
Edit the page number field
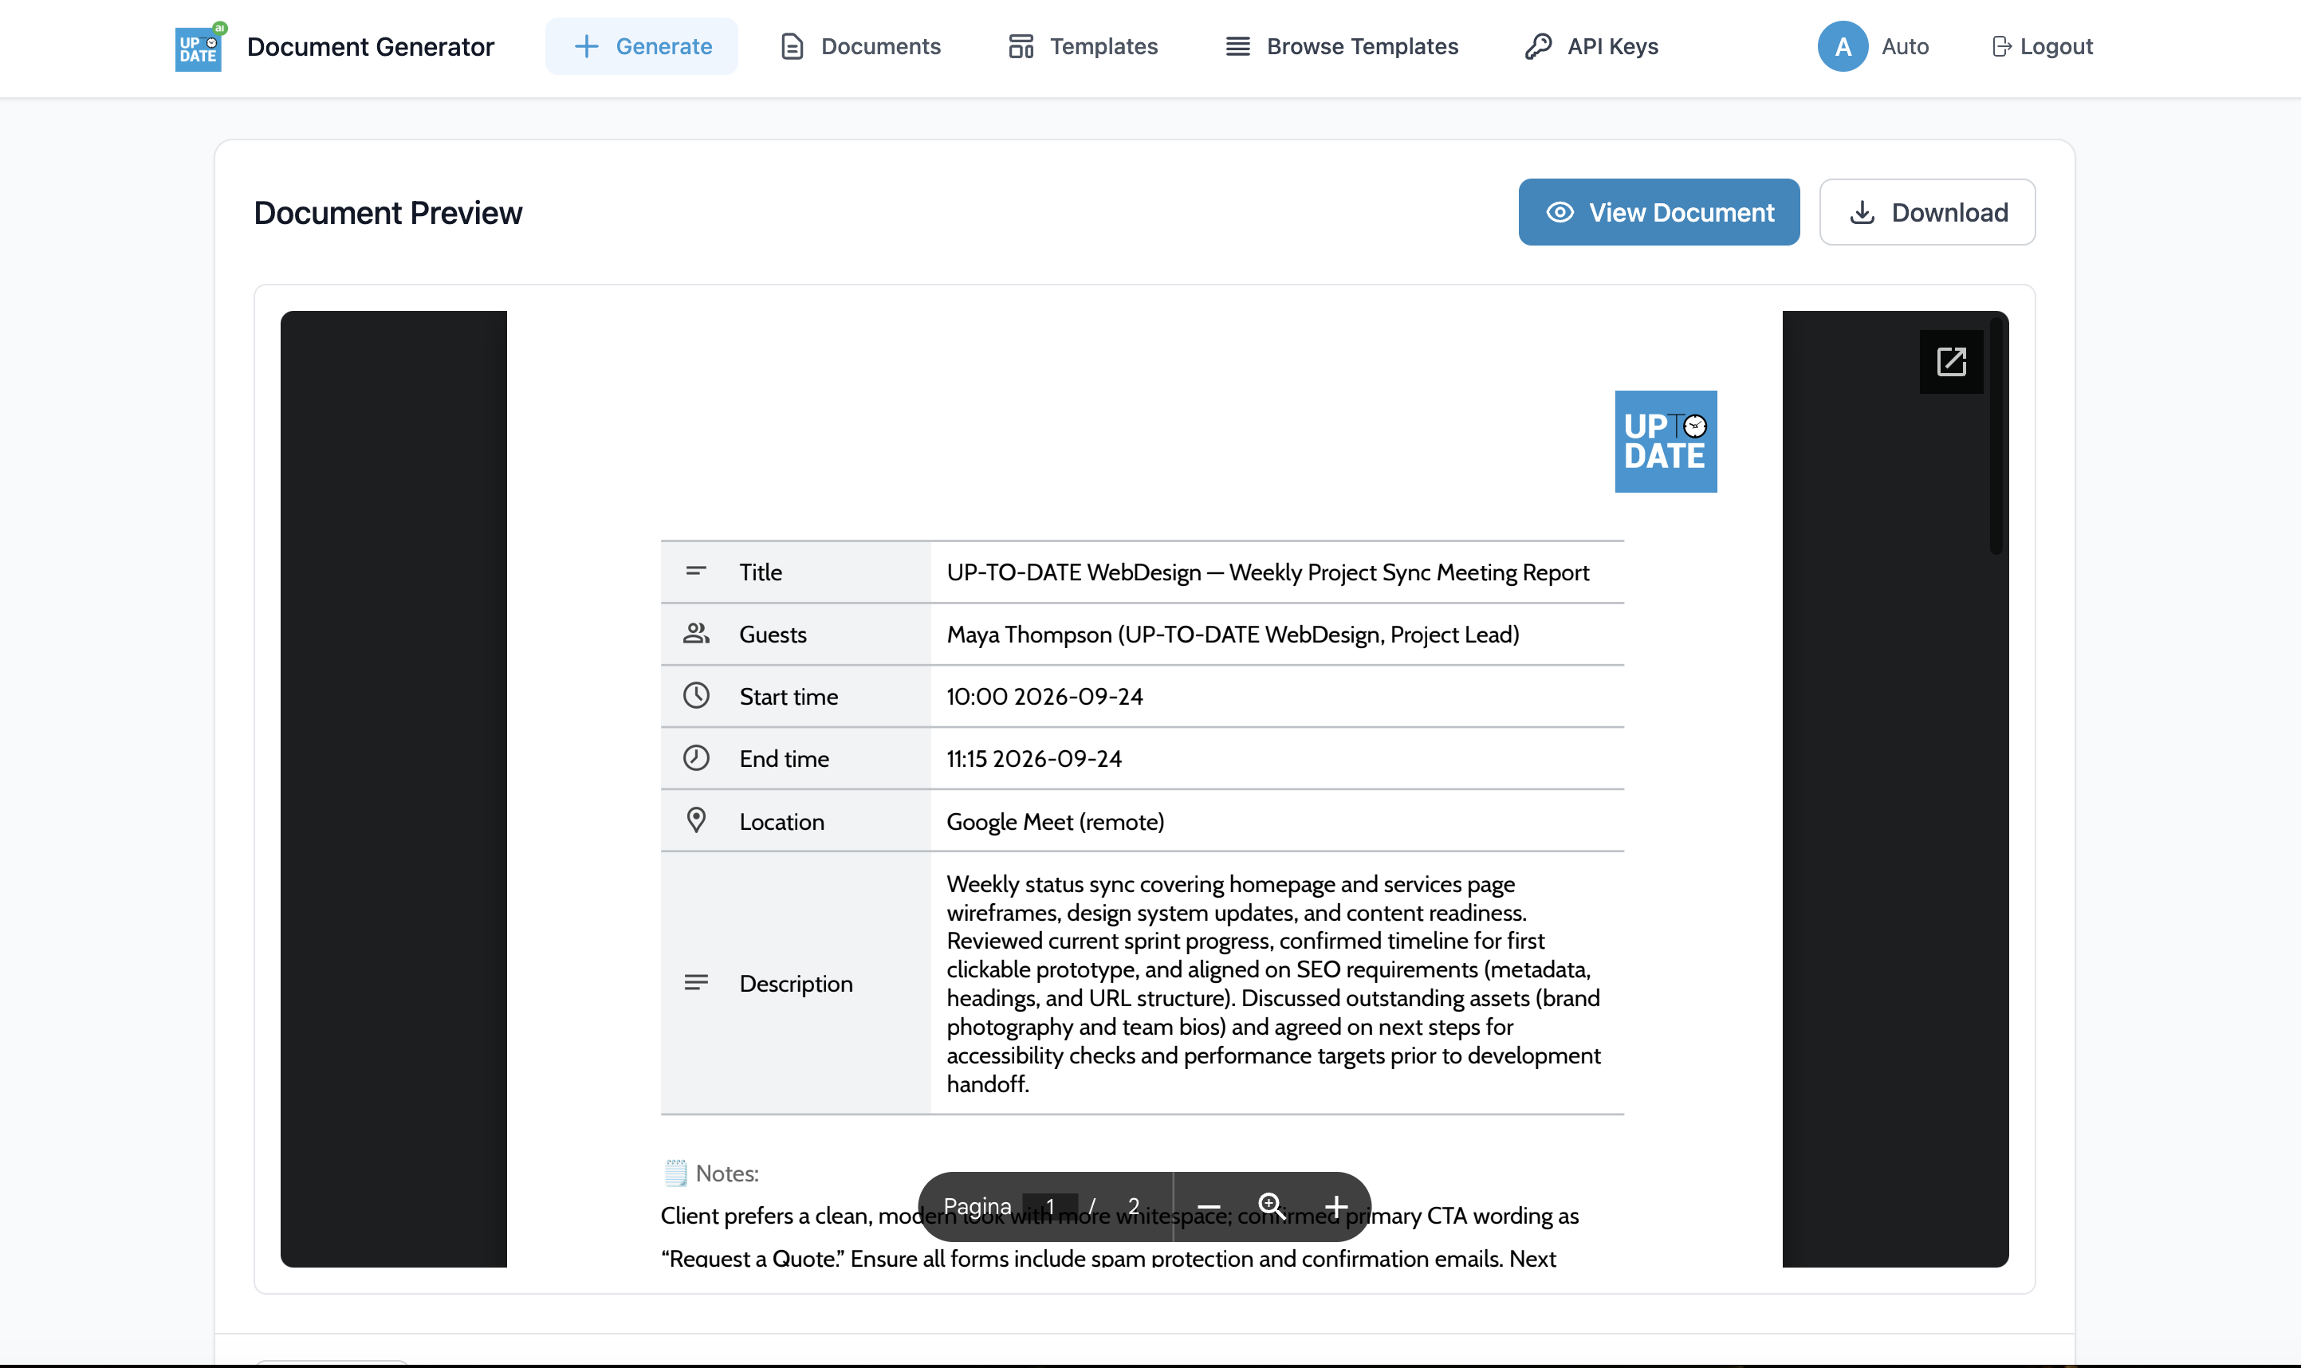[1049, 1207]
